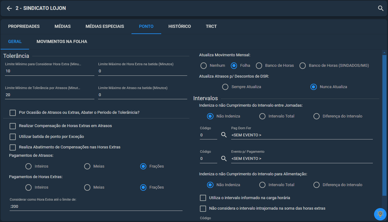Choose Folha for Atualiza Movimento Mensal
Screen dimensions: 388x222
coord(234,65)
